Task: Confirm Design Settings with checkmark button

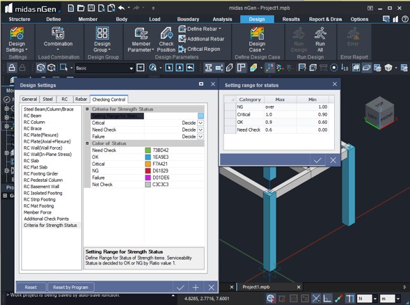Action: [x=180, y=288]
